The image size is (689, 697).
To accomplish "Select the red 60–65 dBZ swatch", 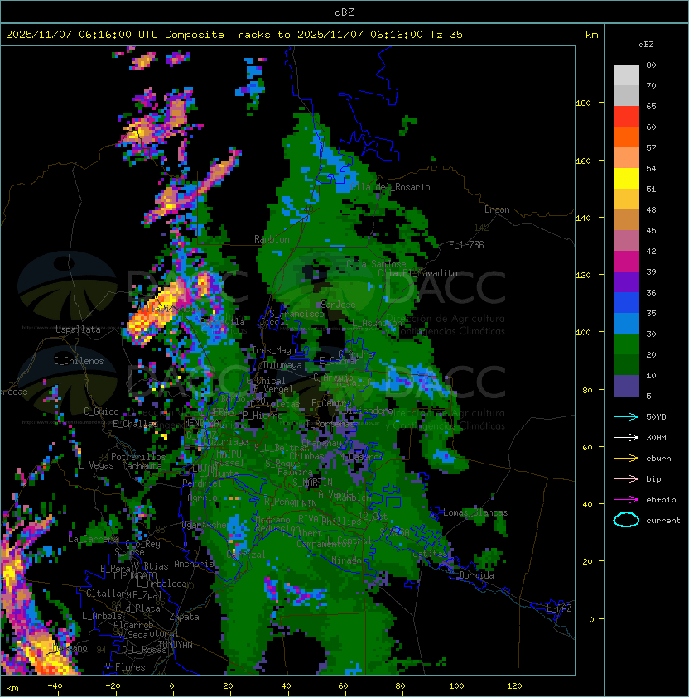I will [626, 117].
